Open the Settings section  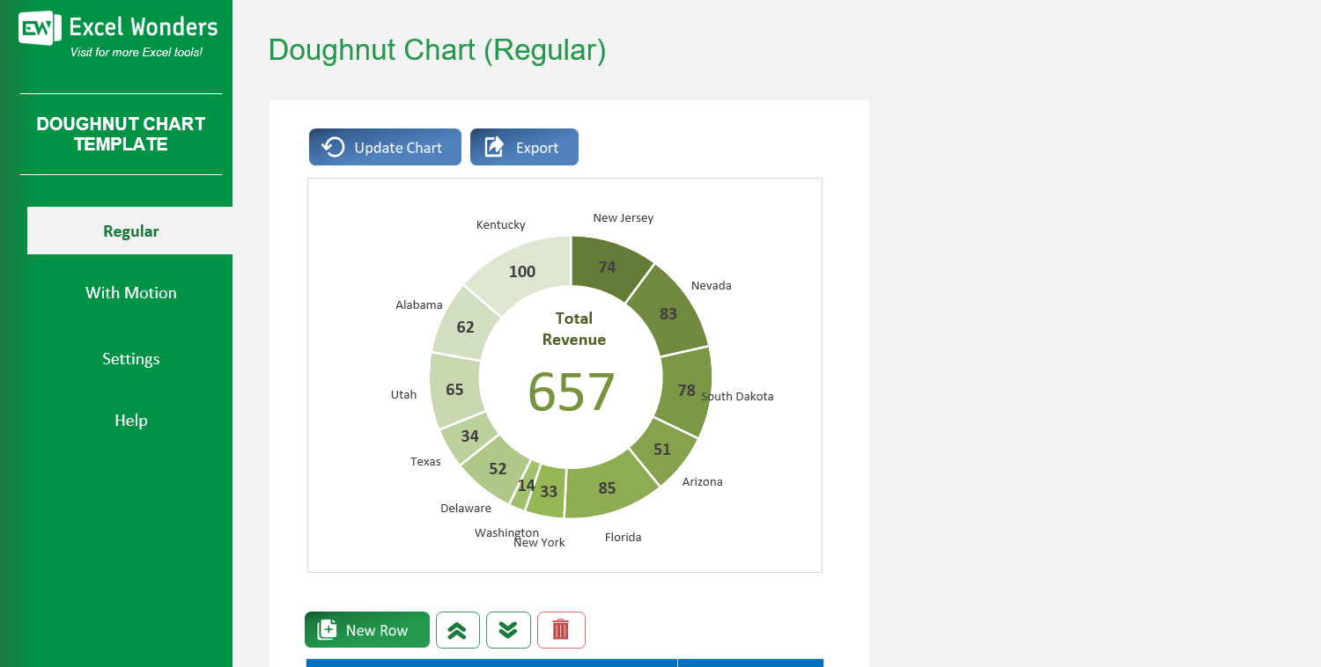[x=130, y=358]
